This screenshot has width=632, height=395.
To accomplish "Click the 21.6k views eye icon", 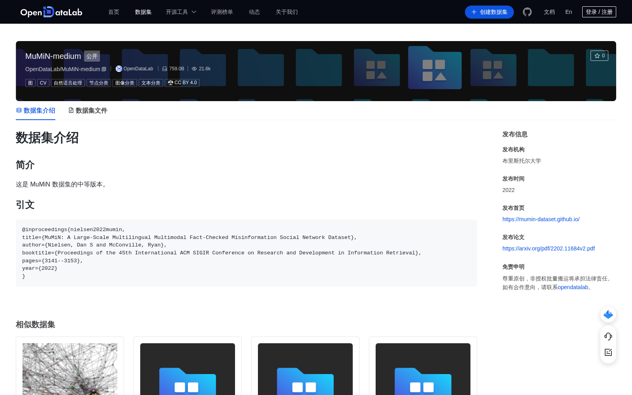I will pyautogui.click(x=194, y=69).
